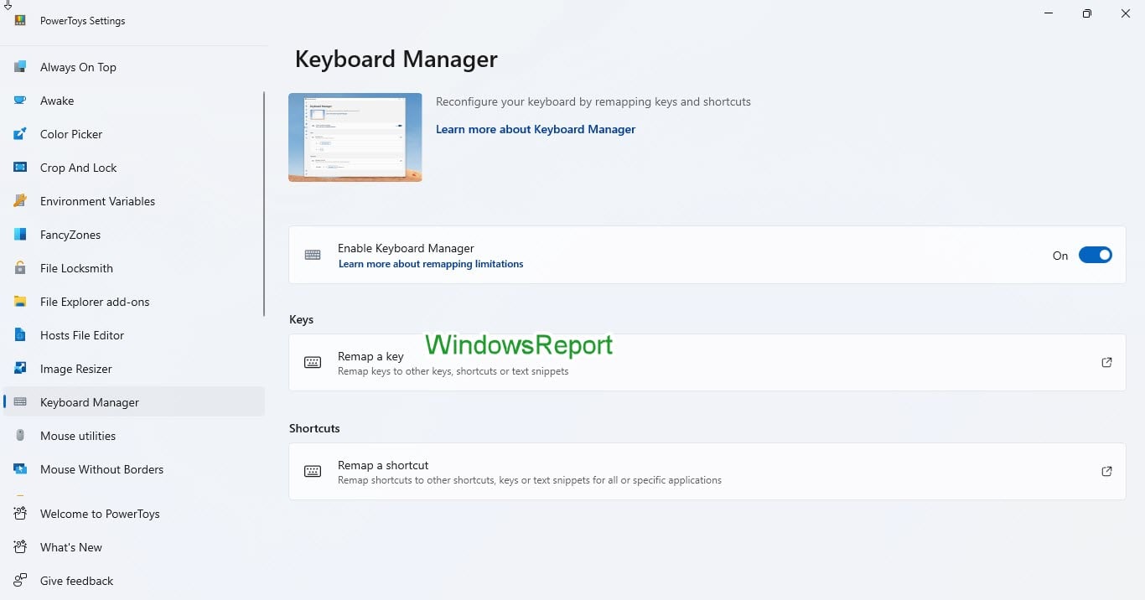Click the Always On Top sidebar icon
This screenshot has height=600, width=1145.
tap(20, 67)
